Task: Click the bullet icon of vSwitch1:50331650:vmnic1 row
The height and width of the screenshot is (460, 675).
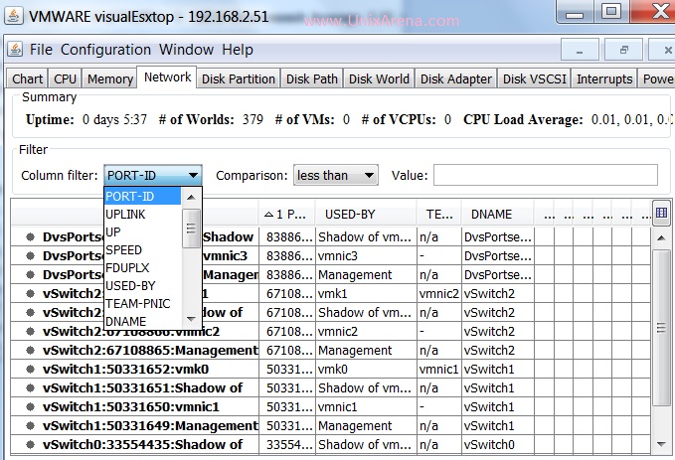Action: coord(30,406)
